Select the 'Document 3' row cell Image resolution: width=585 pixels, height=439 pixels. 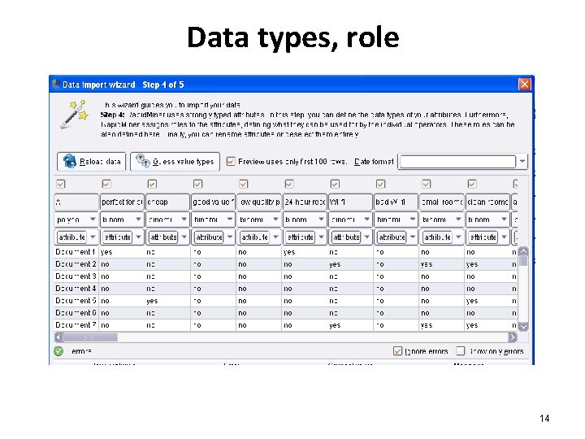(x=76, y=276)
